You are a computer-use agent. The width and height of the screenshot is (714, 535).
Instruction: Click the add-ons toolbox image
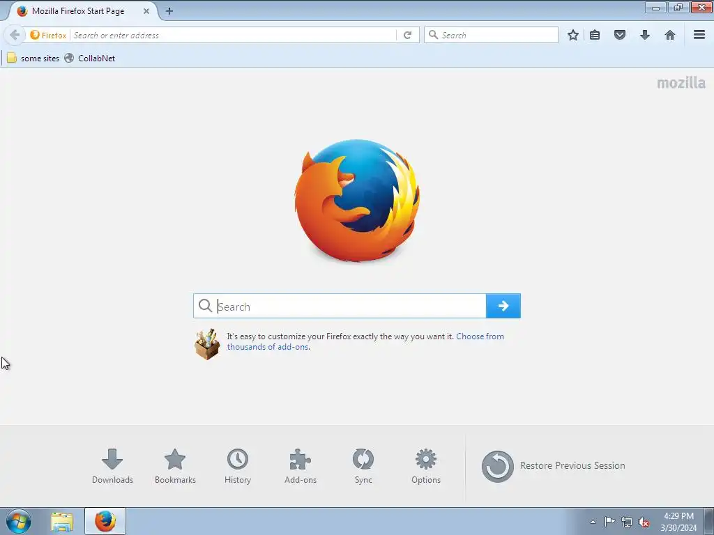coord(207,344)
